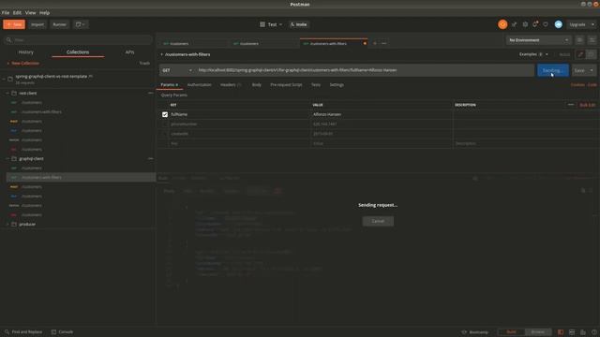
Task: Open the comments icon next to pencil
Action: pos(592,54)
